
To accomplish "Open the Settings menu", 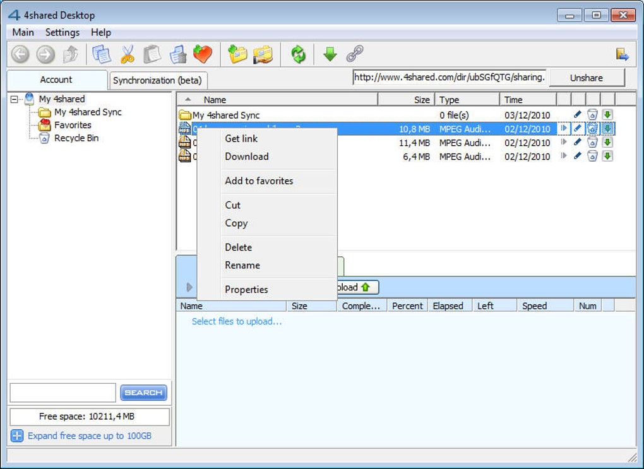I will (x=63, y=32).
